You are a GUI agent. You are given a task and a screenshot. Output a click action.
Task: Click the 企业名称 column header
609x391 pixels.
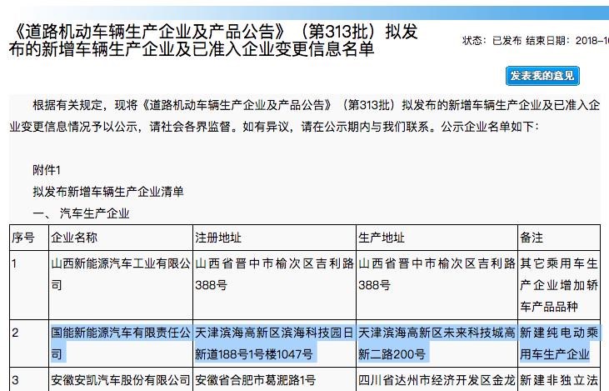pos(74,238)
